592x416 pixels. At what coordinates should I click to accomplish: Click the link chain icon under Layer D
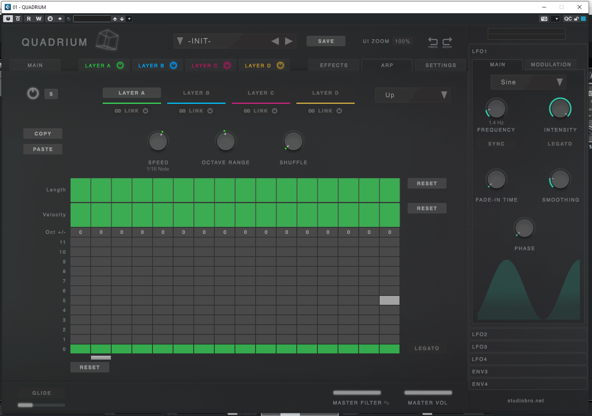click(312, 111)
